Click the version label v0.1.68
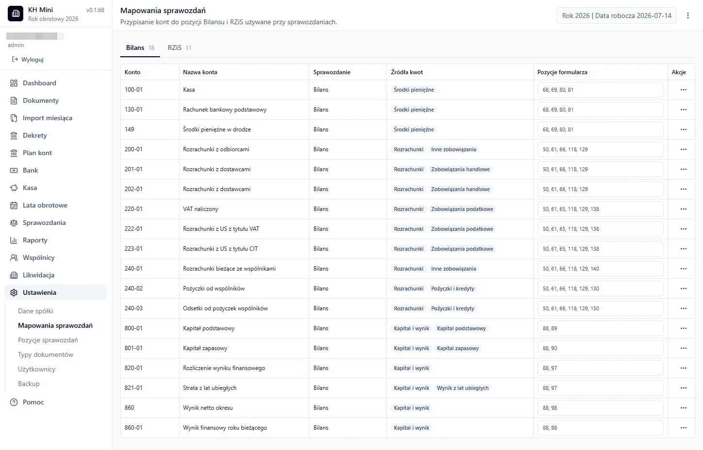Viewport: 703px width, 450px height. pos(95,10)
